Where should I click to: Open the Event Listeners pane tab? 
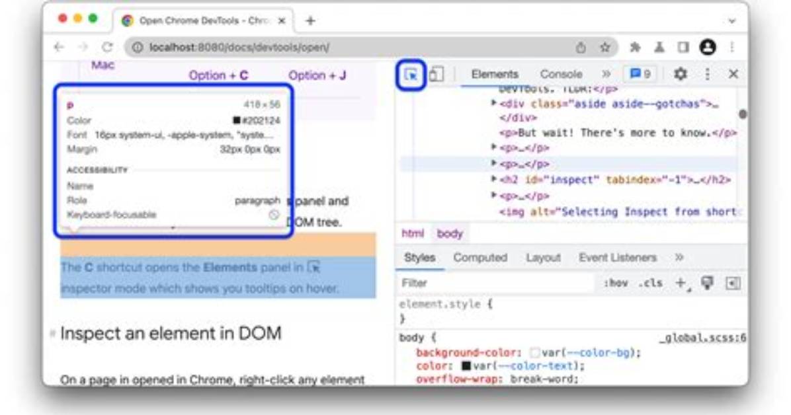618,258
